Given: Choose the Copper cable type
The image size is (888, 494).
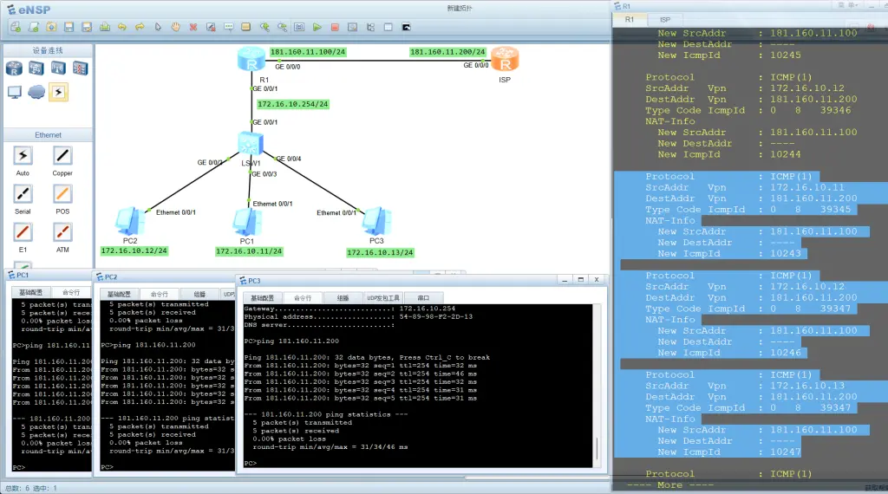Looking at the screenshot, I should (x=62, y=156).
